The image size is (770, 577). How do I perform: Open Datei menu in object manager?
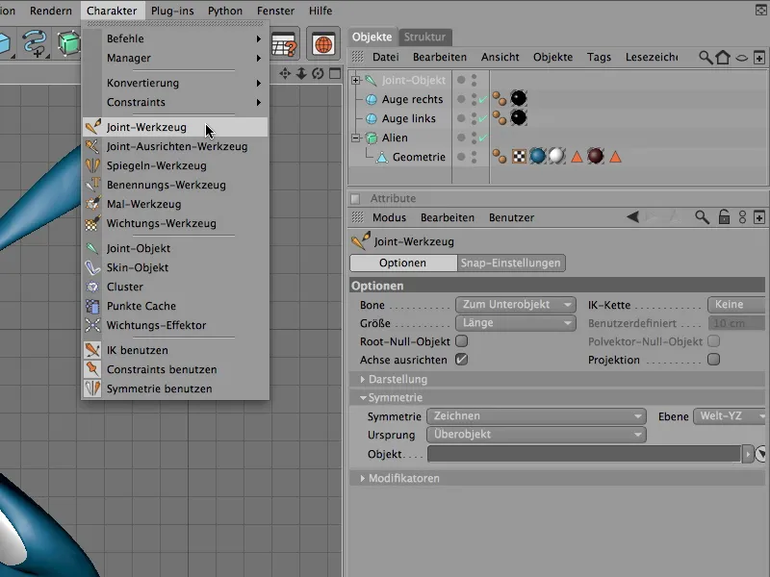(x=386, y=57)
